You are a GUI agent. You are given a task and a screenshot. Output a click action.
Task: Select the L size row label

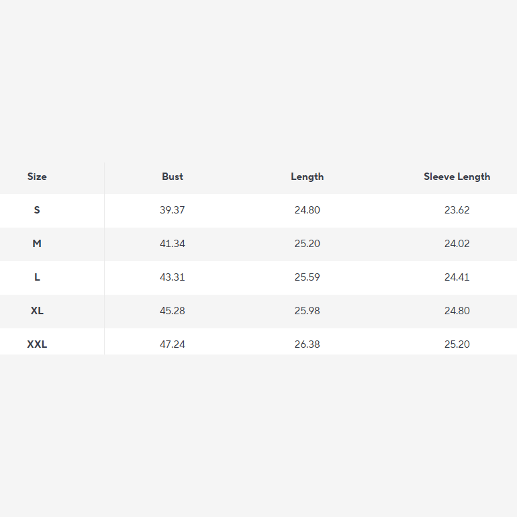coord(37,277)
